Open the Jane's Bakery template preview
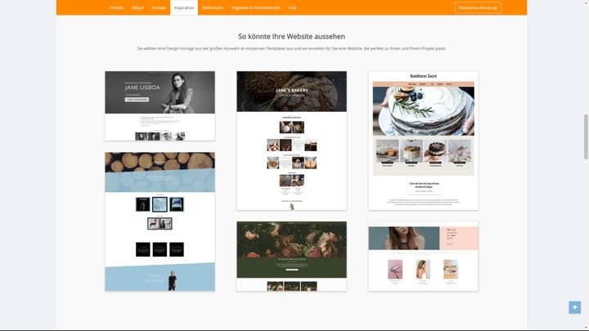 (x=291, y=140)
